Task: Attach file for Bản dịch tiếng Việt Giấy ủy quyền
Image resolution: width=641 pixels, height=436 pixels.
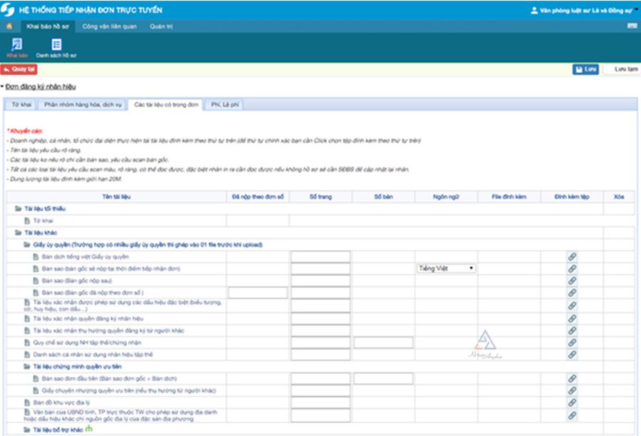Action: [572, 256]
